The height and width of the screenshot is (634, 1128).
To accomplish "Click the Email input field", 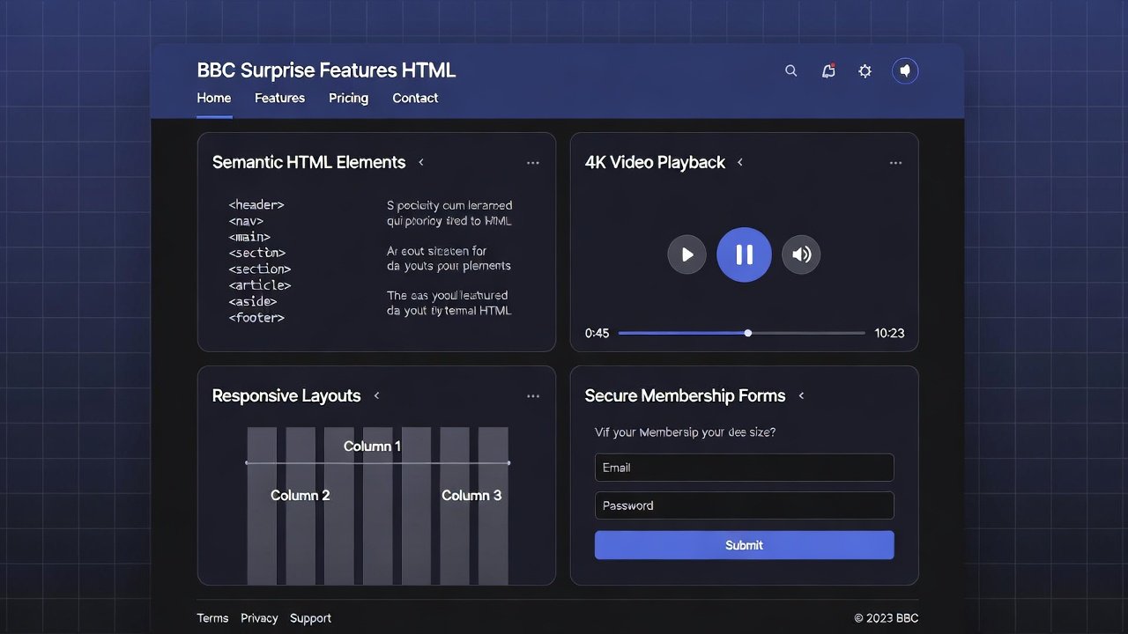I will [745, 468].
